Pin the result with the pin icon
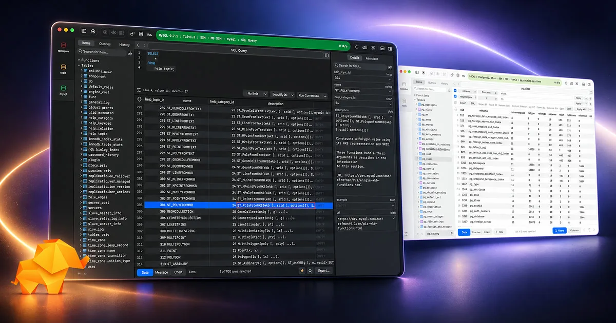The image size is (616, 323). point(302,271)
